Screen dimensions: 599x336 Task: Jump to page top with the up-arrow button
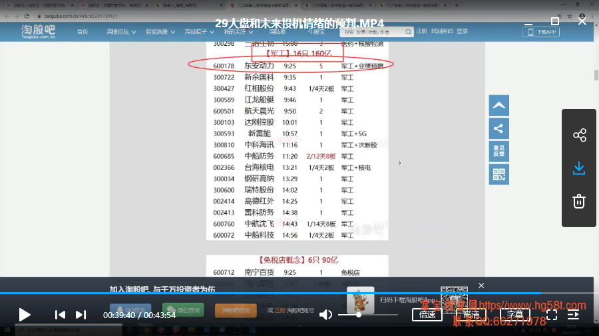click(x=499, y=106)
